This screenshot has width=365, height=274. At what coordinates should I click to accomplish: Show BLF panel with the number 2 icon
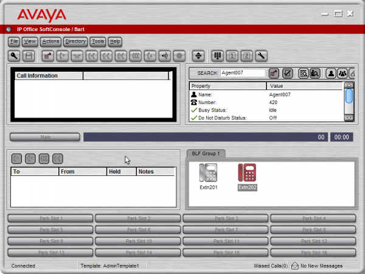pos(247,56)
